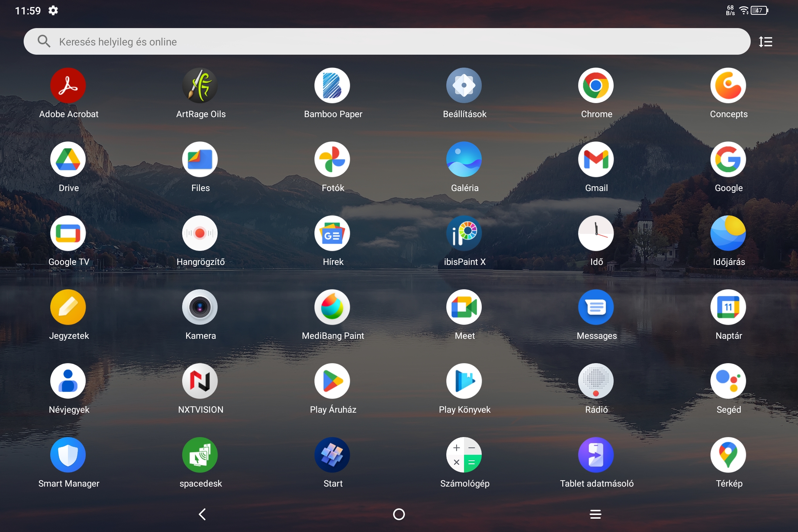798x532 pixels.
Task: Open Térkép maps app
Action: coord(728,455)
